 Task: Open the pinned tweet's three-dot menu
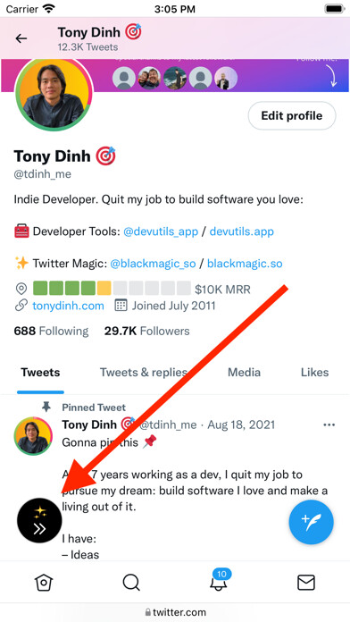(x=329, y=425)
